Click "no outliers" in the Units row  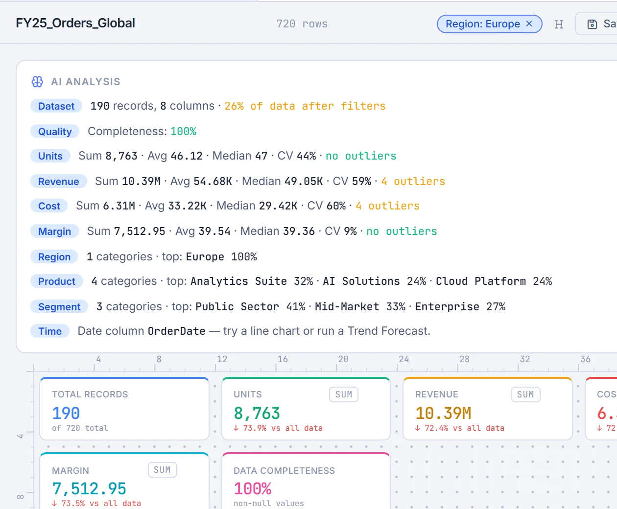coord(361,156)
